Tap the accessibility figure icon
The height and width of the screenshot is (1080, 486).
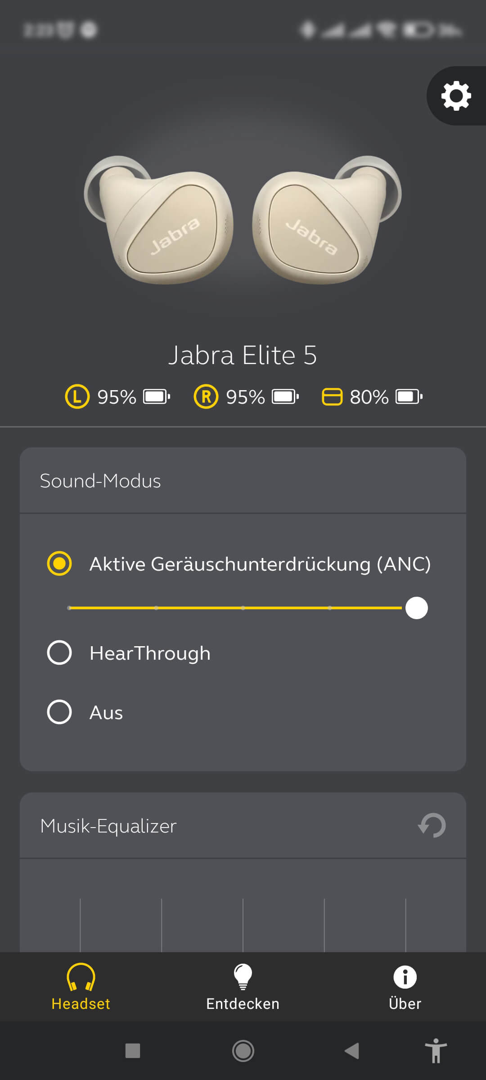click(x=436, y=1051)
